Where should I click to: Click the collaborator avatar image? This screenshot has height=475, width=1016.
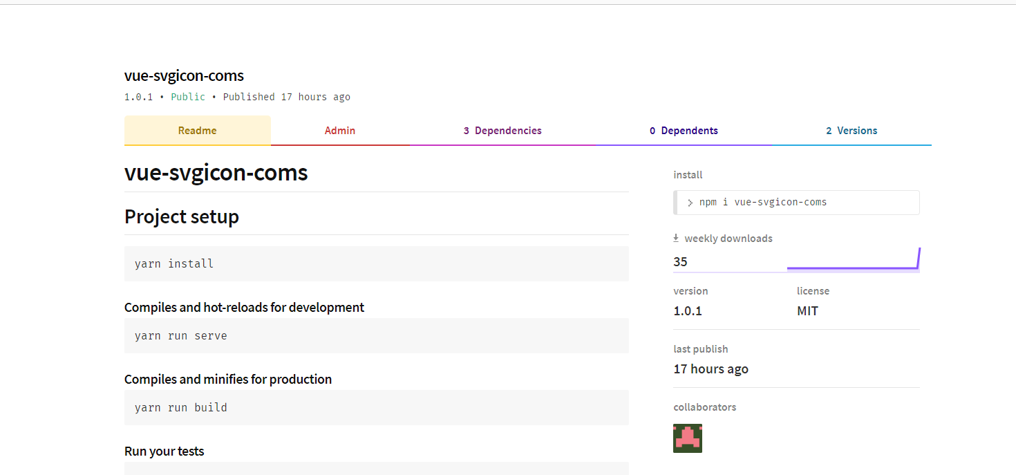point(688,438)
